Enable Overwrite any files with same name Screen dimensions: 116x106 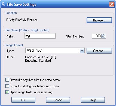(x=7, y=80)
